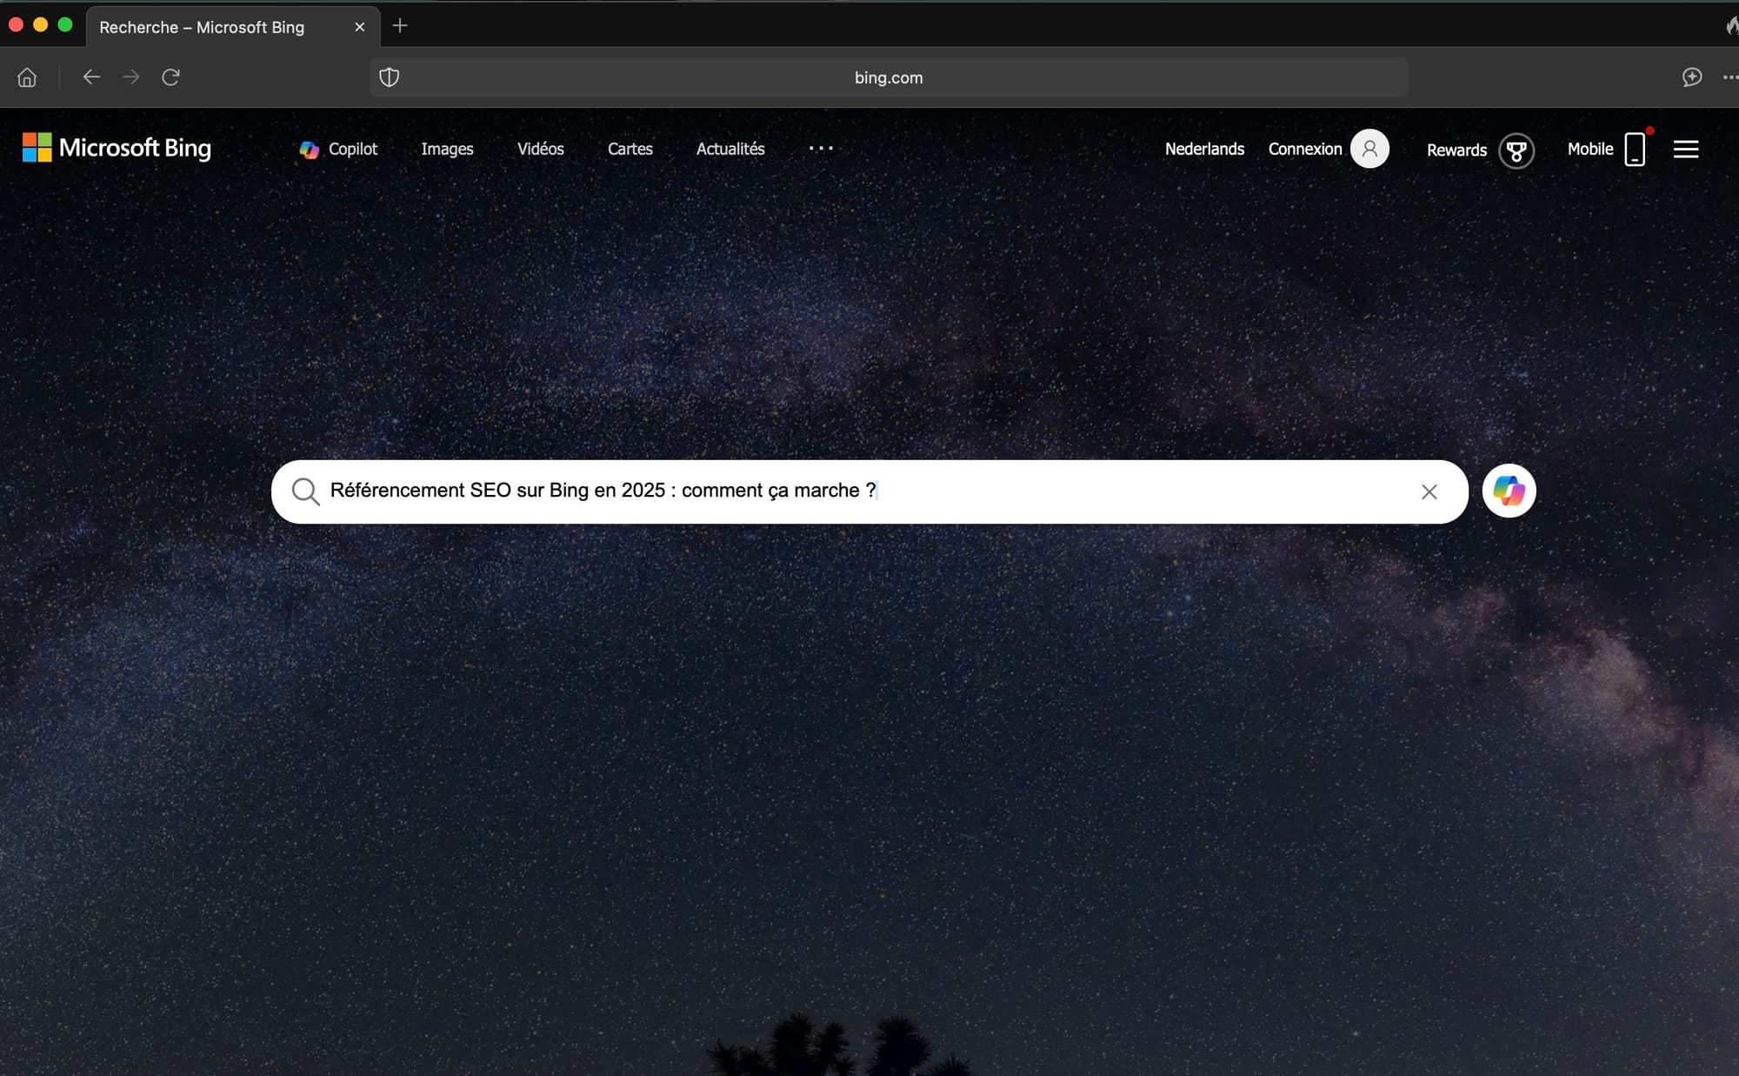Image resolution: width=1739 pixels, height=1076 pixels.
Task: Open Actualités news section
Action: 730,149
